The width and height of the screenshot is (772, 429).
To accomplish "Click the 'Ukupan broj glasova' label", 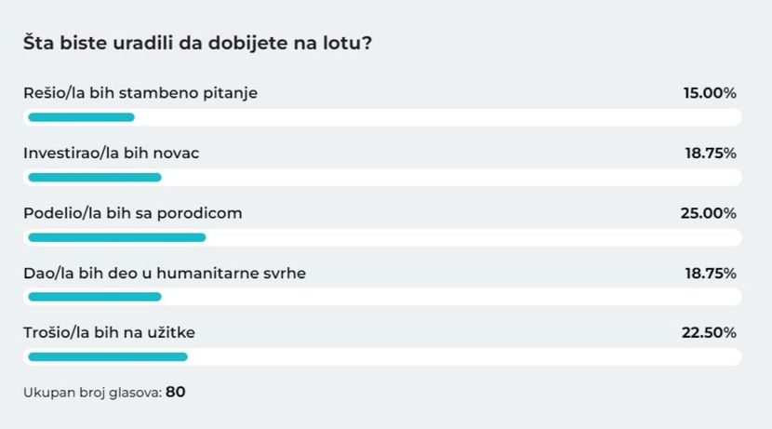I will pyautogui.click(x=93, y=393).
